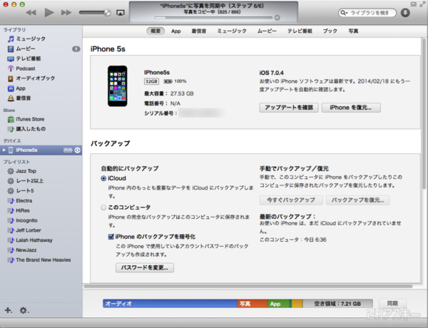This screenshot has height=328, width=428.
Task: Open the downloads arrow icon
Action: coord(405,13)
